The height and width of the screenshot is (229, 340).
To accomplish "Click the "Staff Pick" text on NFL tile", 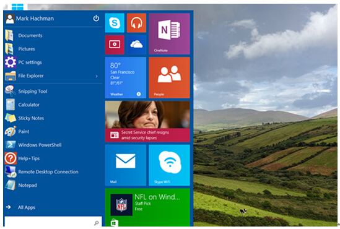I will click(x=142, y=204).
